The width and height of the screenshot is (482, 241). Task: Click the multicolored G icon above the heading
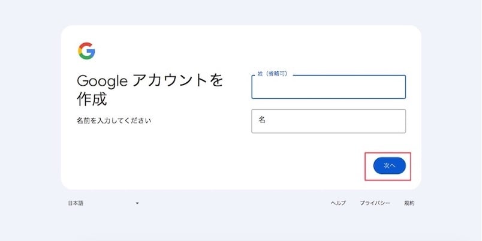click(86, 51)
